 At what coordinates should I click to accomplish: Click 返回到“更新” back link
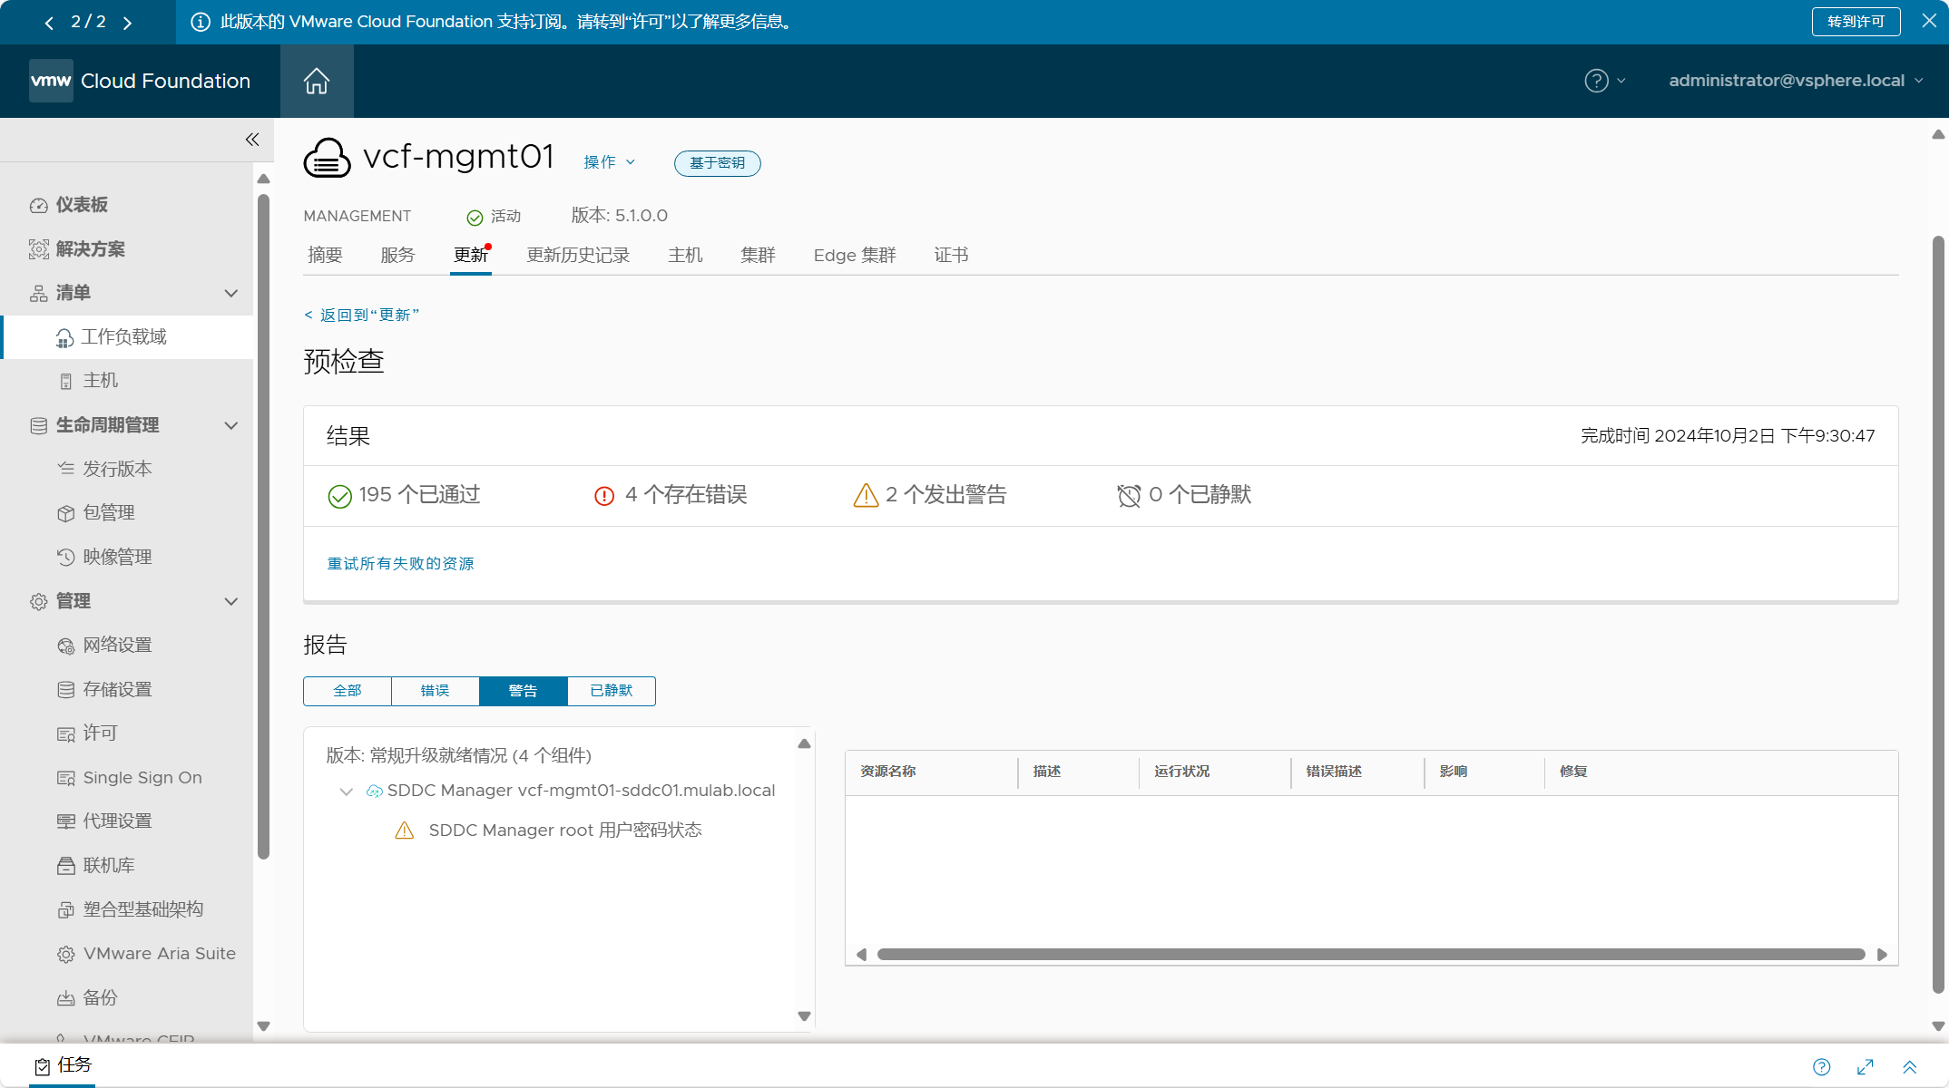(x=362, y=315)
